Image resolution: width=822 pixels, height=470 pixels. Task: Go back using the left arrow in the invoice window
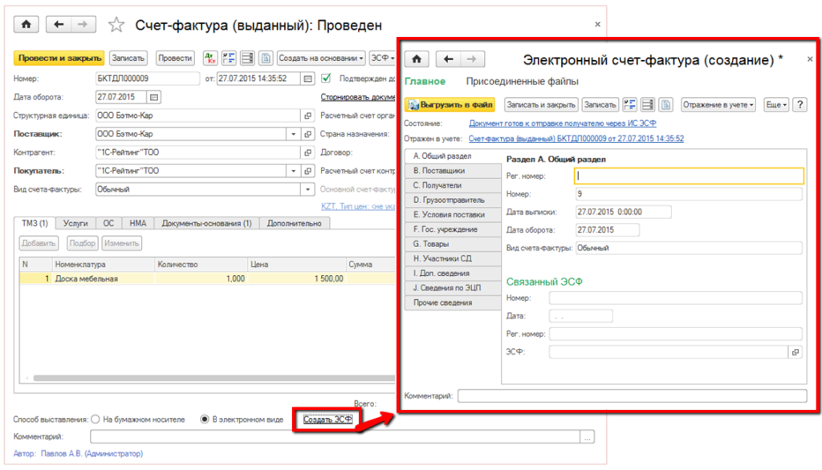pos(59,25)
